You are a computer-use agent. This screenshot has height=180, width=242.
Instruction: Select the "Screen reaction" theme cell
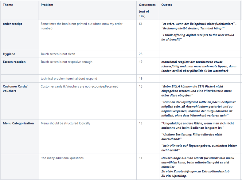click(14, 62)
